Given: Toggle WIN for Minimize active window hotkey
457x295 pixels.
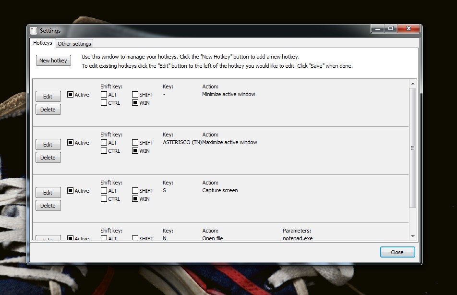Looking at the screenshot, I should (135, 103).
